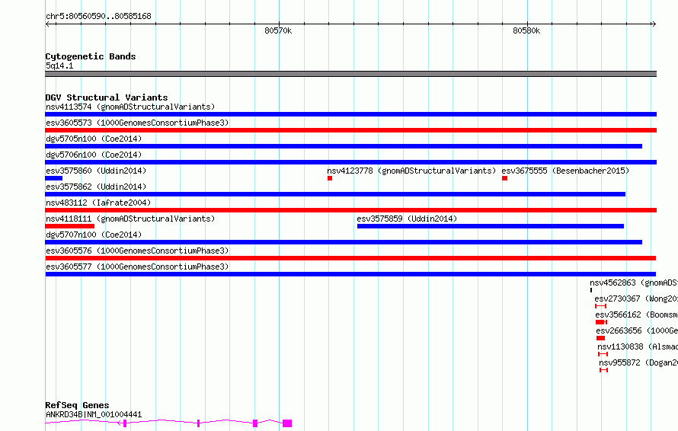The image size is (678, 431).
Task: Click the dgv5706n100 Coe2014 variant label
Action: click(x=94, y=155)
